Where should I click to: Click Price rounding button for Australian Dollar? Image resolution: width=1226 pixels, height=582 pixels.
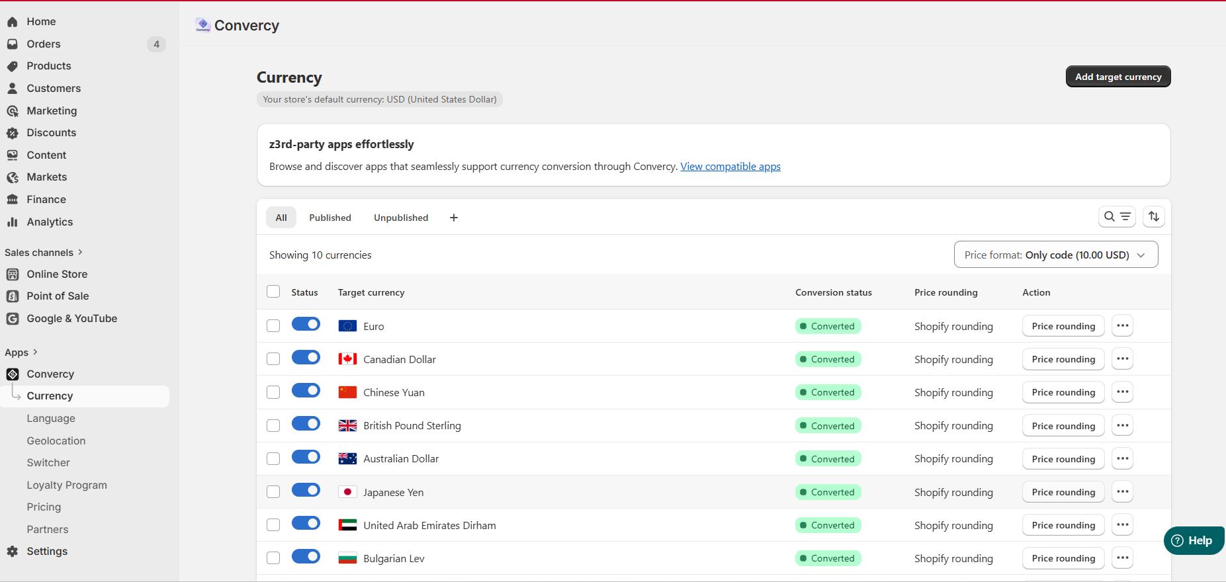click(x=1063, y=459)
